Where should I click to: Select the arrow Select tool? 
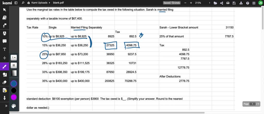click(x=5, y=10)
